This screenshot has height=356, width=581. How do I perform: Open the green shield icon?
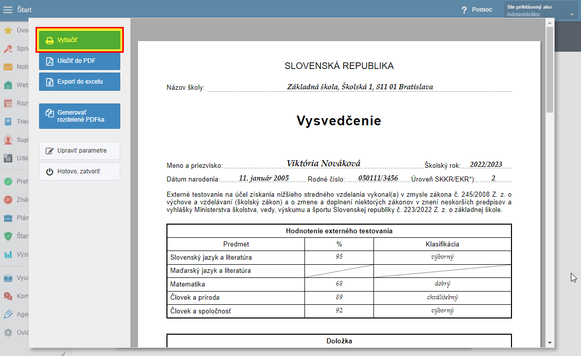click(8, 236)
